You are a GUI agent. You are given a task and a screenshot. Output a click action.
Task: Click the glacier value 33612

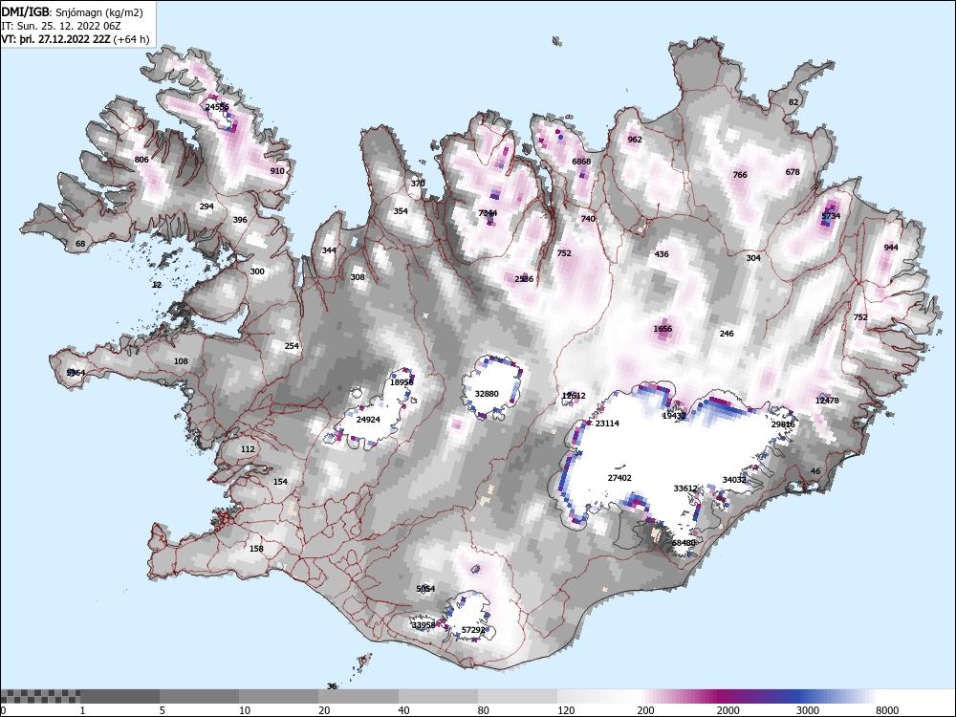(x=685, y=489)
